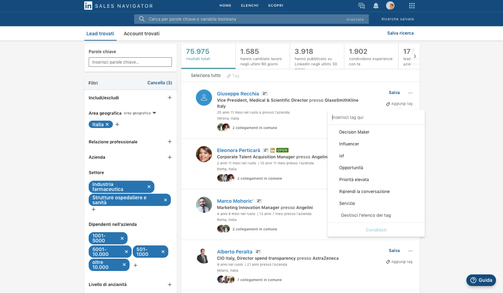This screenshot has width=503, height=293.
Task: Remove the oltre 10.000 employees chip
Action: [x=124, y=265]
